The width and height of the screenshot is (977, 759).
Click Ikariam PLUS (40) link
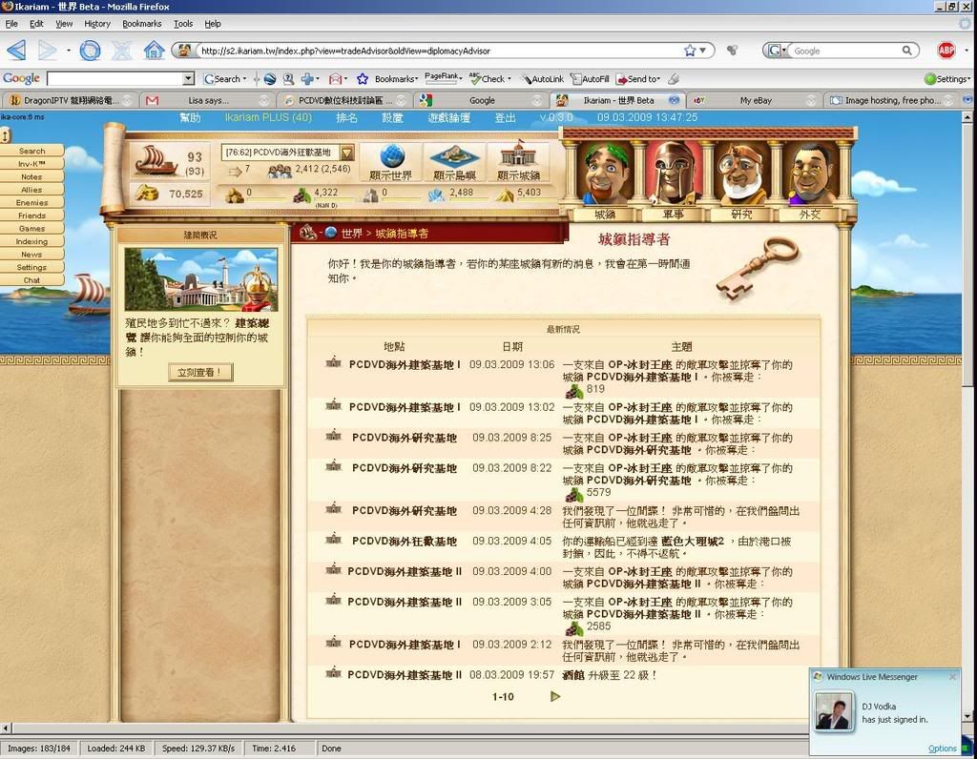click(268, 117)
